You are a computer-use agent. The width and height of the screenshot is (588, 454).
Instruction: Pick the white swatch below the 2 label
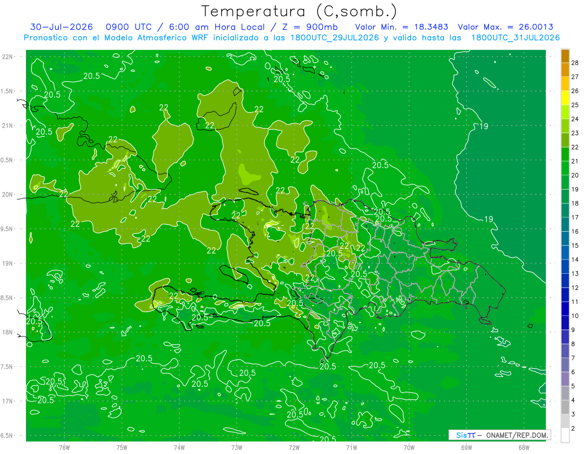[x=565, y=435]
